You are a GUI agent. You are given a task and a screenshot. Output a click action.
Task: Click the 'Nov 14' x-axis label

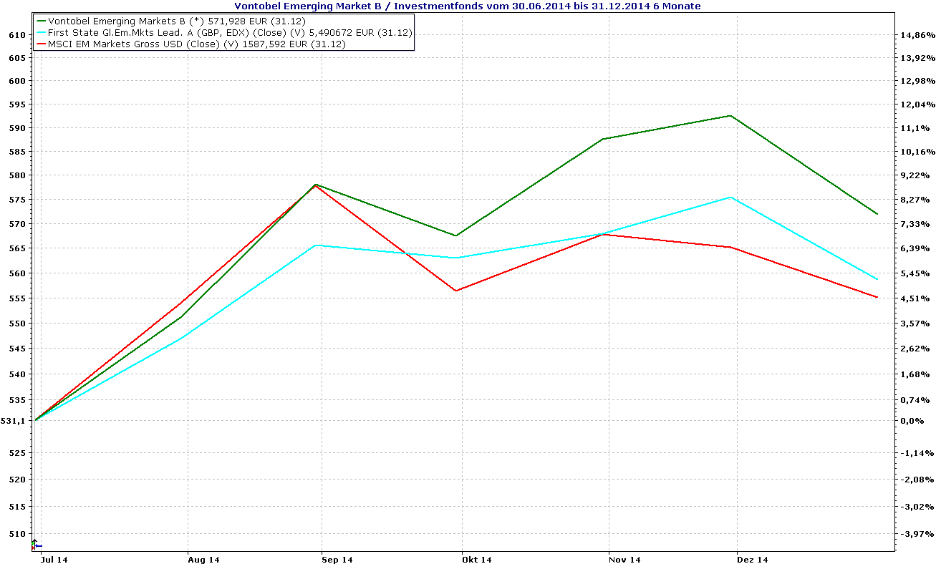625,560
